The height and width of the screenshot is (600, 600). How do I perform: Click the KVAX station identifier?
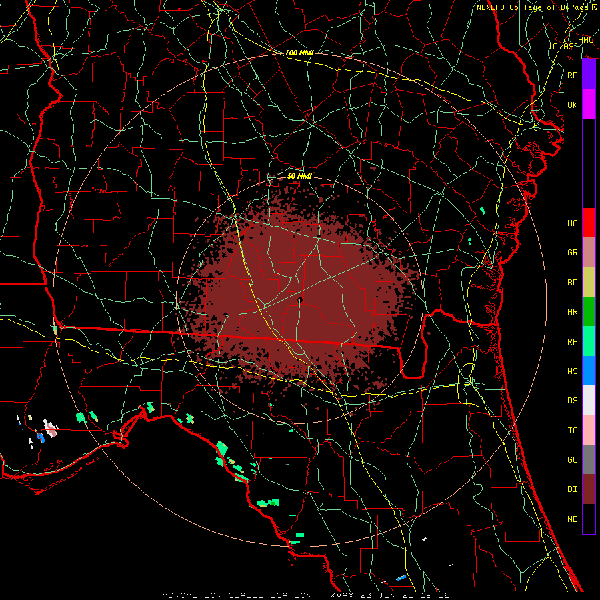343,595
